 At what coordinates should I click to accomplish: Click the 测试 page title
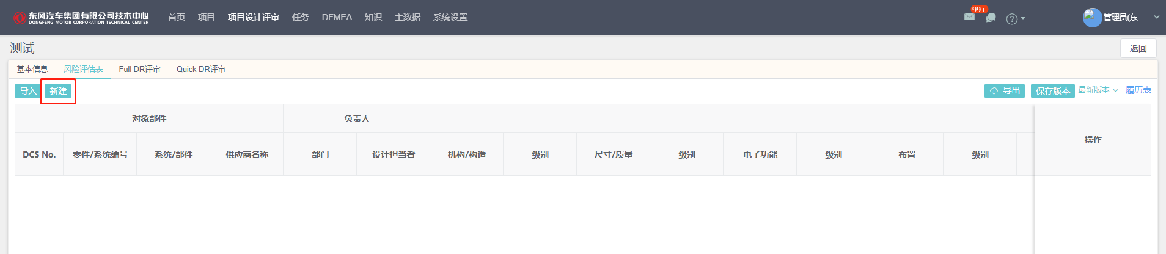click(22, 48)
